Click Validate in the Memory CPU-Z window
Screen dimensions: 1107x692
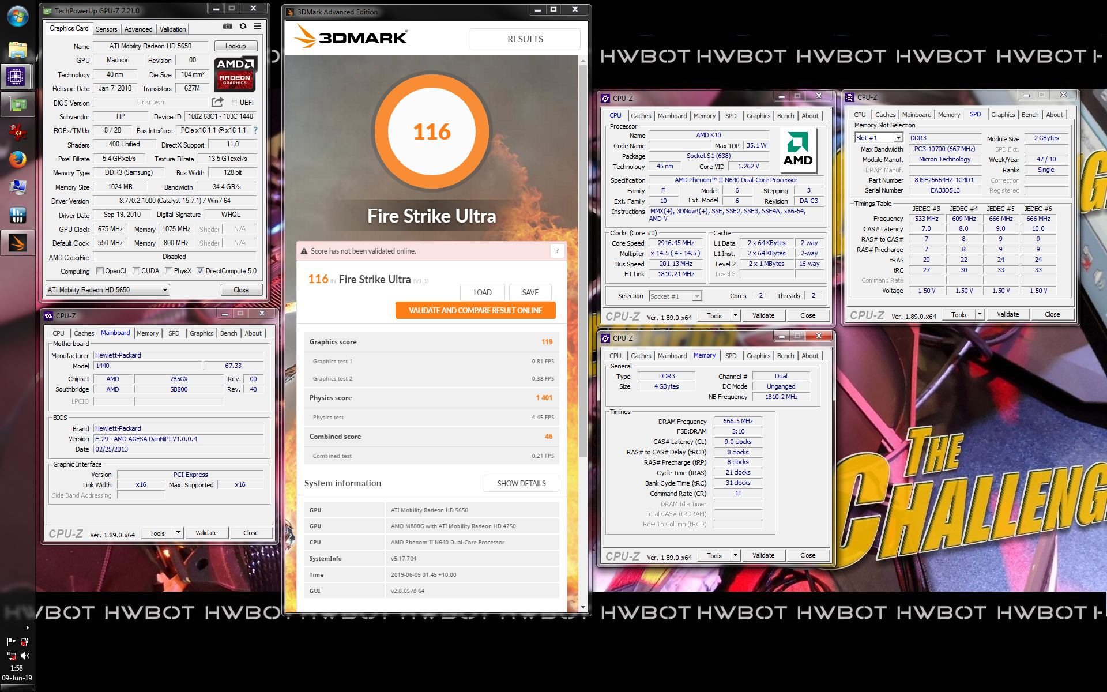763,555
